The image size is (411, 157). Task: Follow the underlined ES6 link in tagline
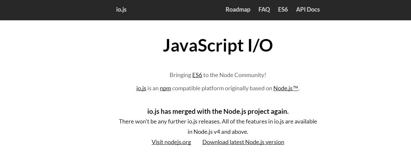pyautogui.click(x=197, y=75)
